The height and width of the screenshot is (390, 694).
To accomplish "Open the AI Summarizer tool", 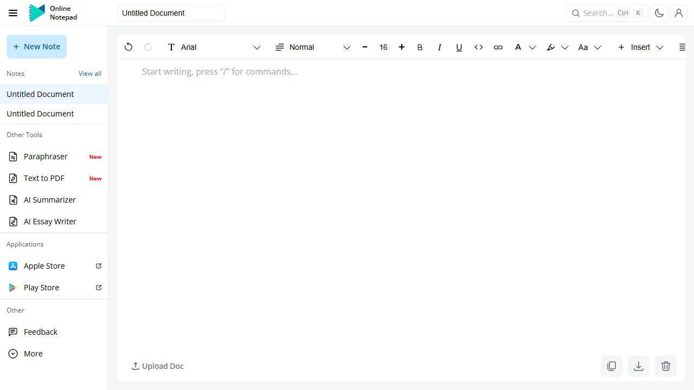I will pyautogui.click(x=49, y=200).
